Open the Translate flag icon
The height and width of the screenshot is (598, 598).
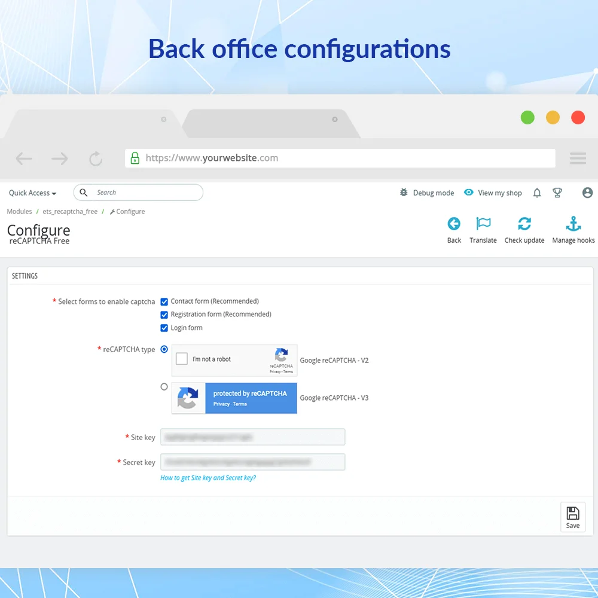[x=483, y=224]
